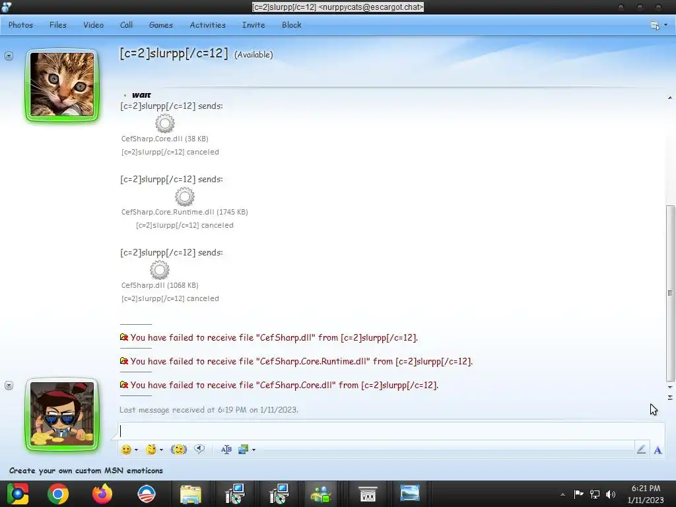Switch to text typing mode A icon

coord(658,450)
